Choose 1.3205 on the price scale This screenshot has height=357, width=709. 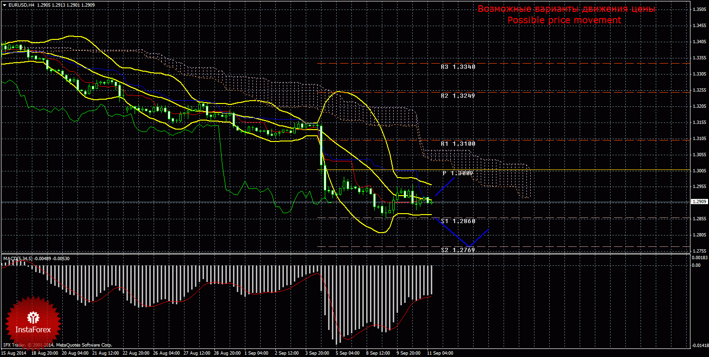coord(700,106)
